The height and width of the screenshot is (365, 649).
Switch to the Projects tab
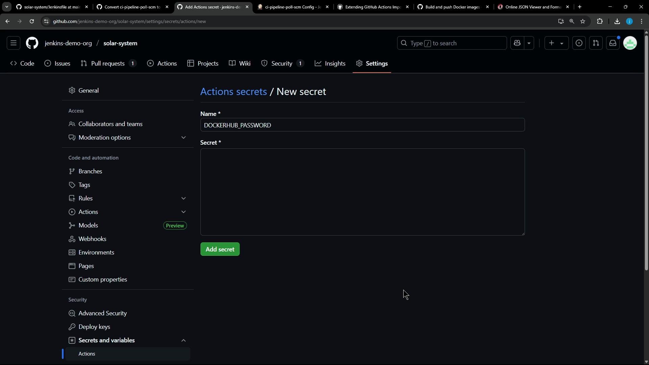(203, 64)
